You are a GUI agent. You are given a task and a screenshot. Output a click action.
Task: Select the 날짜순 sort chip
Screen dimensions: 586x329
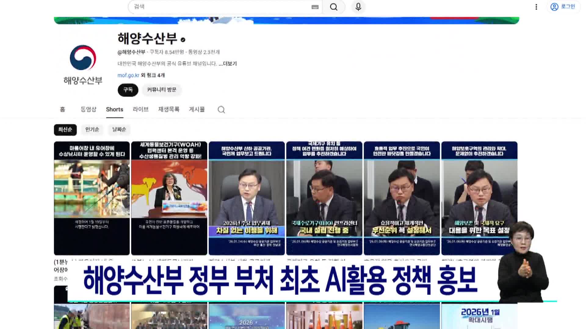(119, 130)
